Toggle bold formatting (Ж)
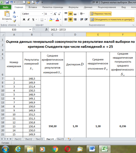This screenshot has width=136, height=153. click(24, 19)
